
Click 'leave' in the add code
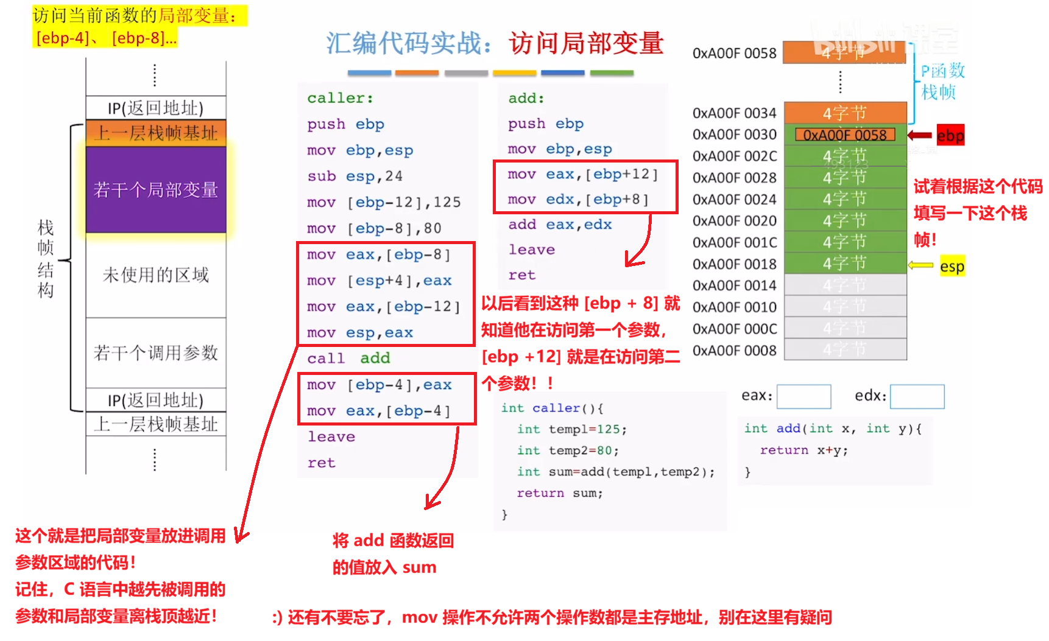(x=532, y=250)
